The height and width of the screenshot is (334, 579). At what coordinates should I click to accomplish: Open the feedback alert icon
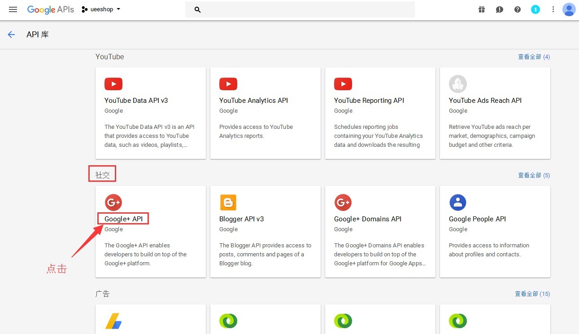(500, 9)
